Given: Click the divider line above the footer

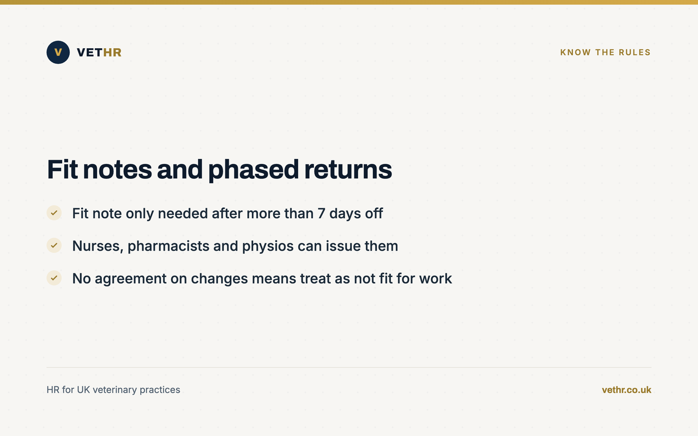Looking at the screenshot, I should (x=349, y=367).
